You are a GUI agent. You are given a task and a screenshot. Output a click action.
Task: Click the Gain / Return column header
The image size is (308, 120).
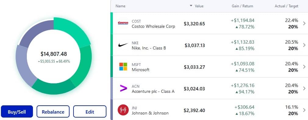[242, 6]
